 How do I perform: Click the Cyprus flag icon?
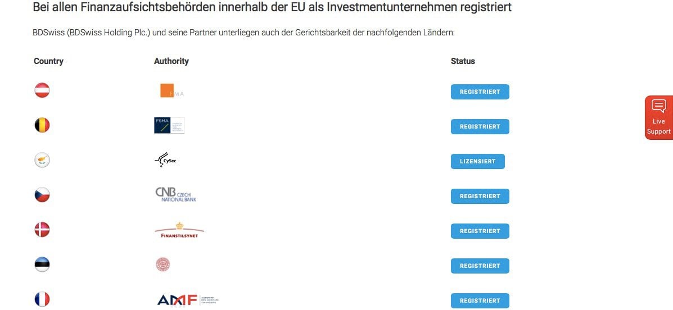[42, 161]
